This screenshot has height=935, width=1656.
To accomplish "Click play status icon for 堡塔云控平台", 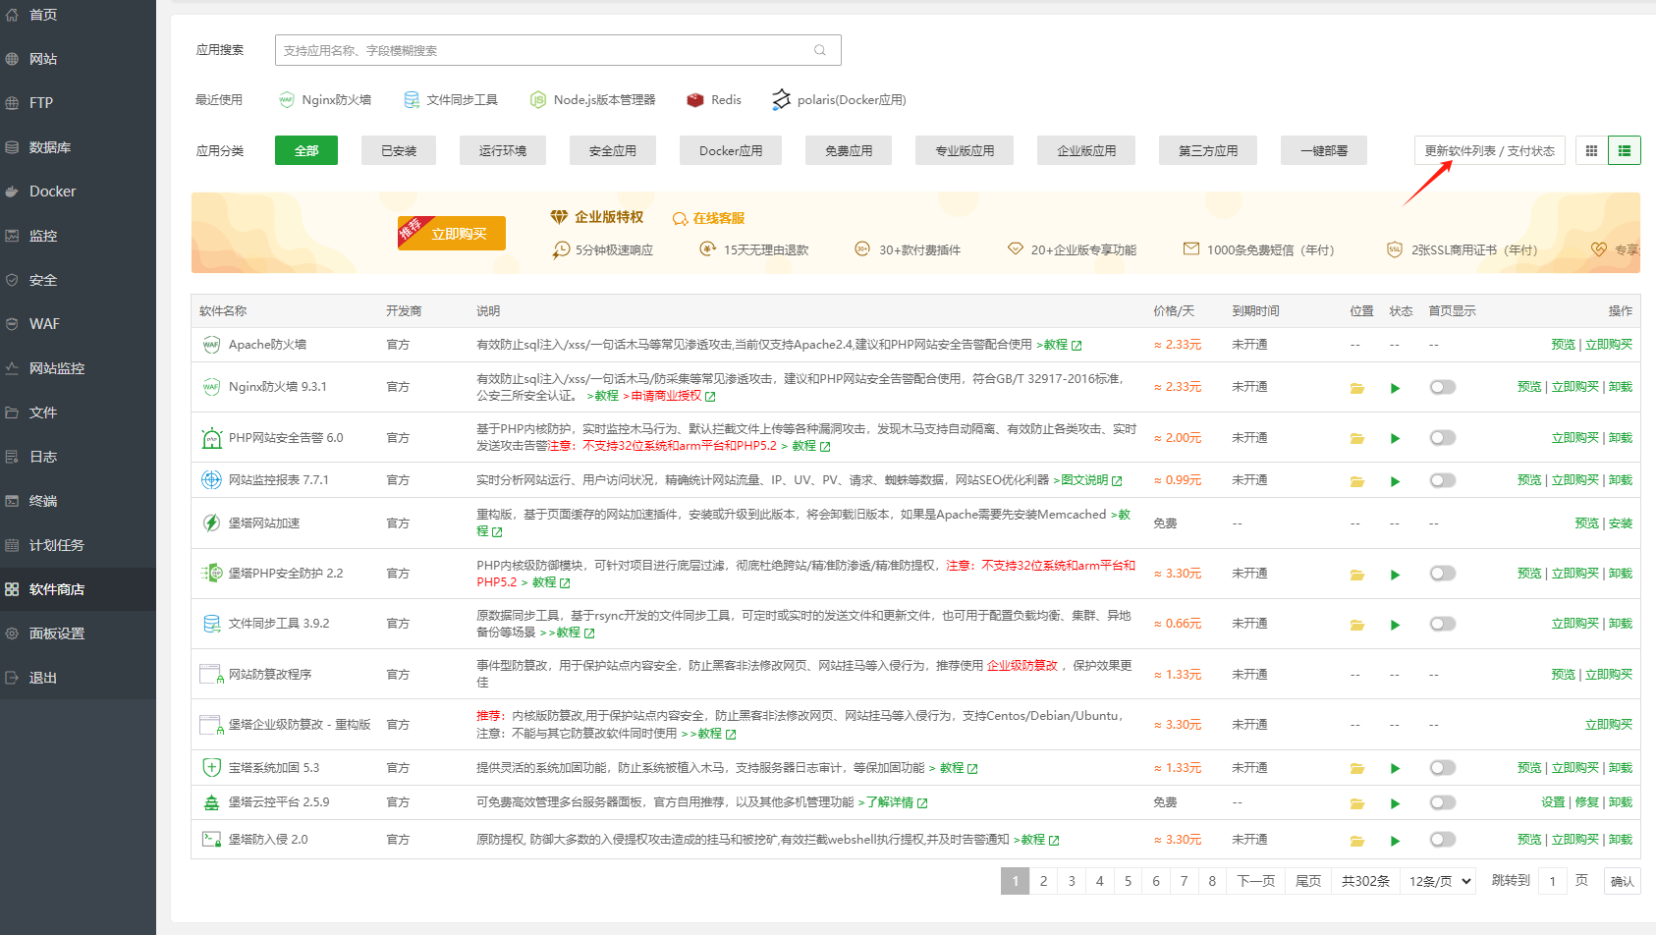I will pyautogui.click(x=1395, y=803).
